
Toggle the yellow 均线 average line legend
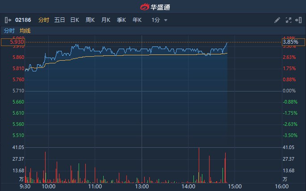[25, 31]
